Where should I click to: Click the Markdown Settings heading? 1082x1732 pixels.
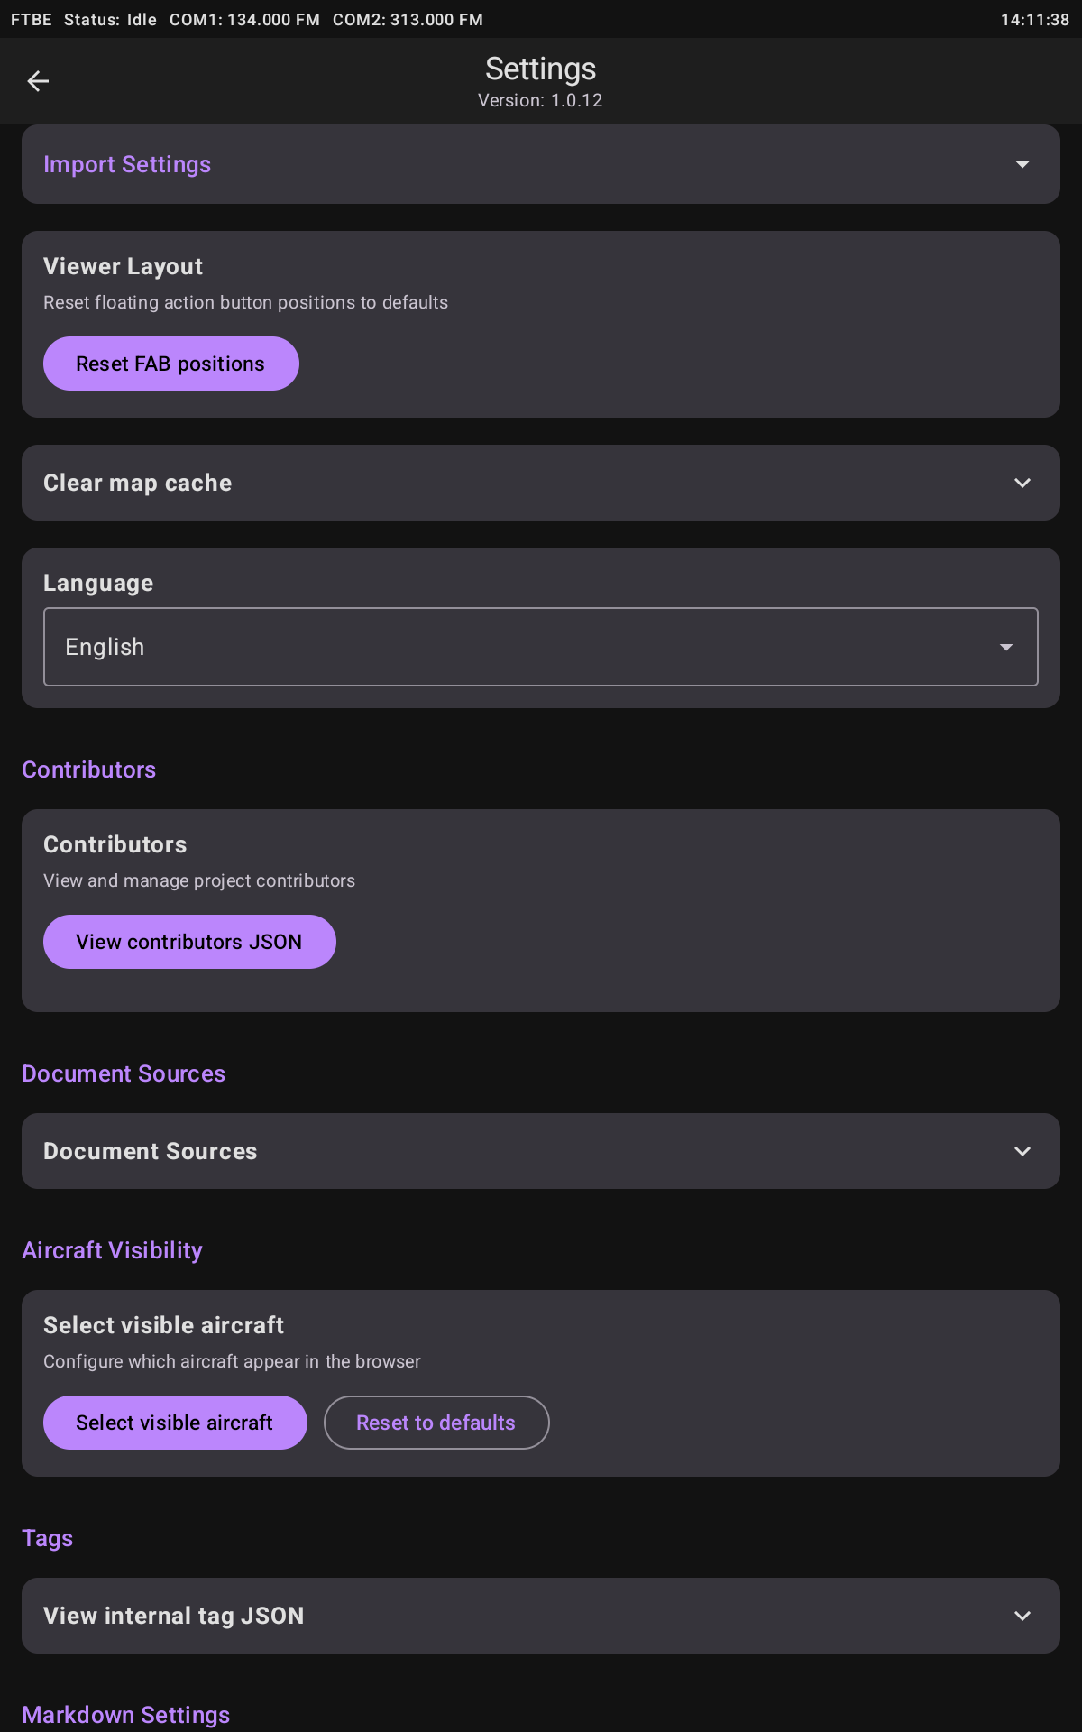pos(126,1715)
